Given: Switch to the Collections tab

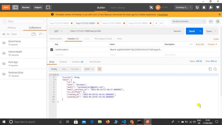Looking at the screenshot, I should click(x=35, y=28).
